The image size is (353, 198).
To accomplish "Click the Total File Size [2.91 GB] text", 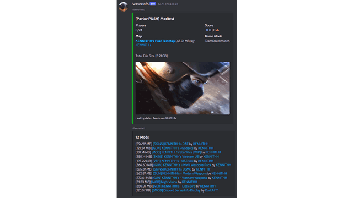I will [152, 56].
